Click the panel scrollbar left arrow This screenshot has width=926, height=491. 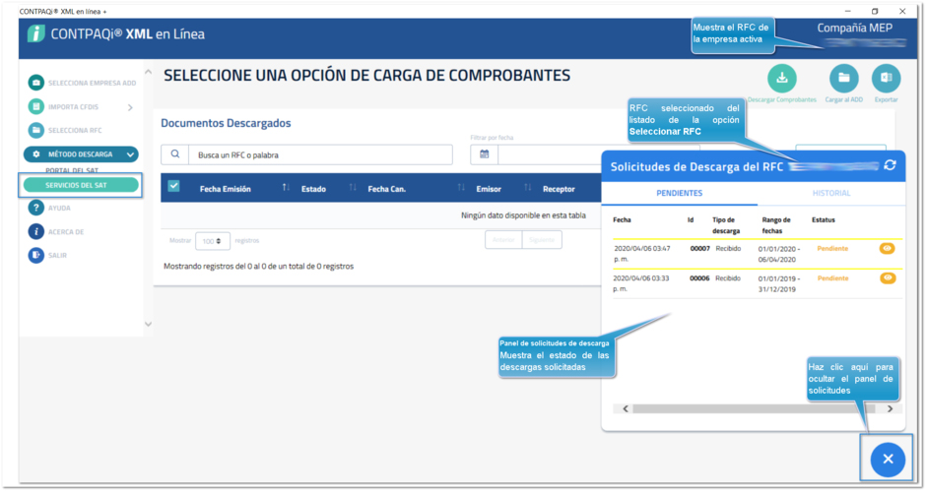[626, 408]
